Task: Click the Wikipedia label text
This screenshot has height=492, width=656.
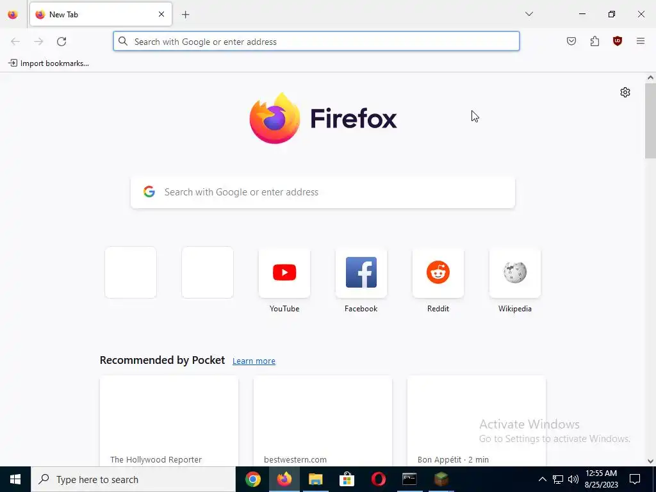Action: tap(515, 309)
